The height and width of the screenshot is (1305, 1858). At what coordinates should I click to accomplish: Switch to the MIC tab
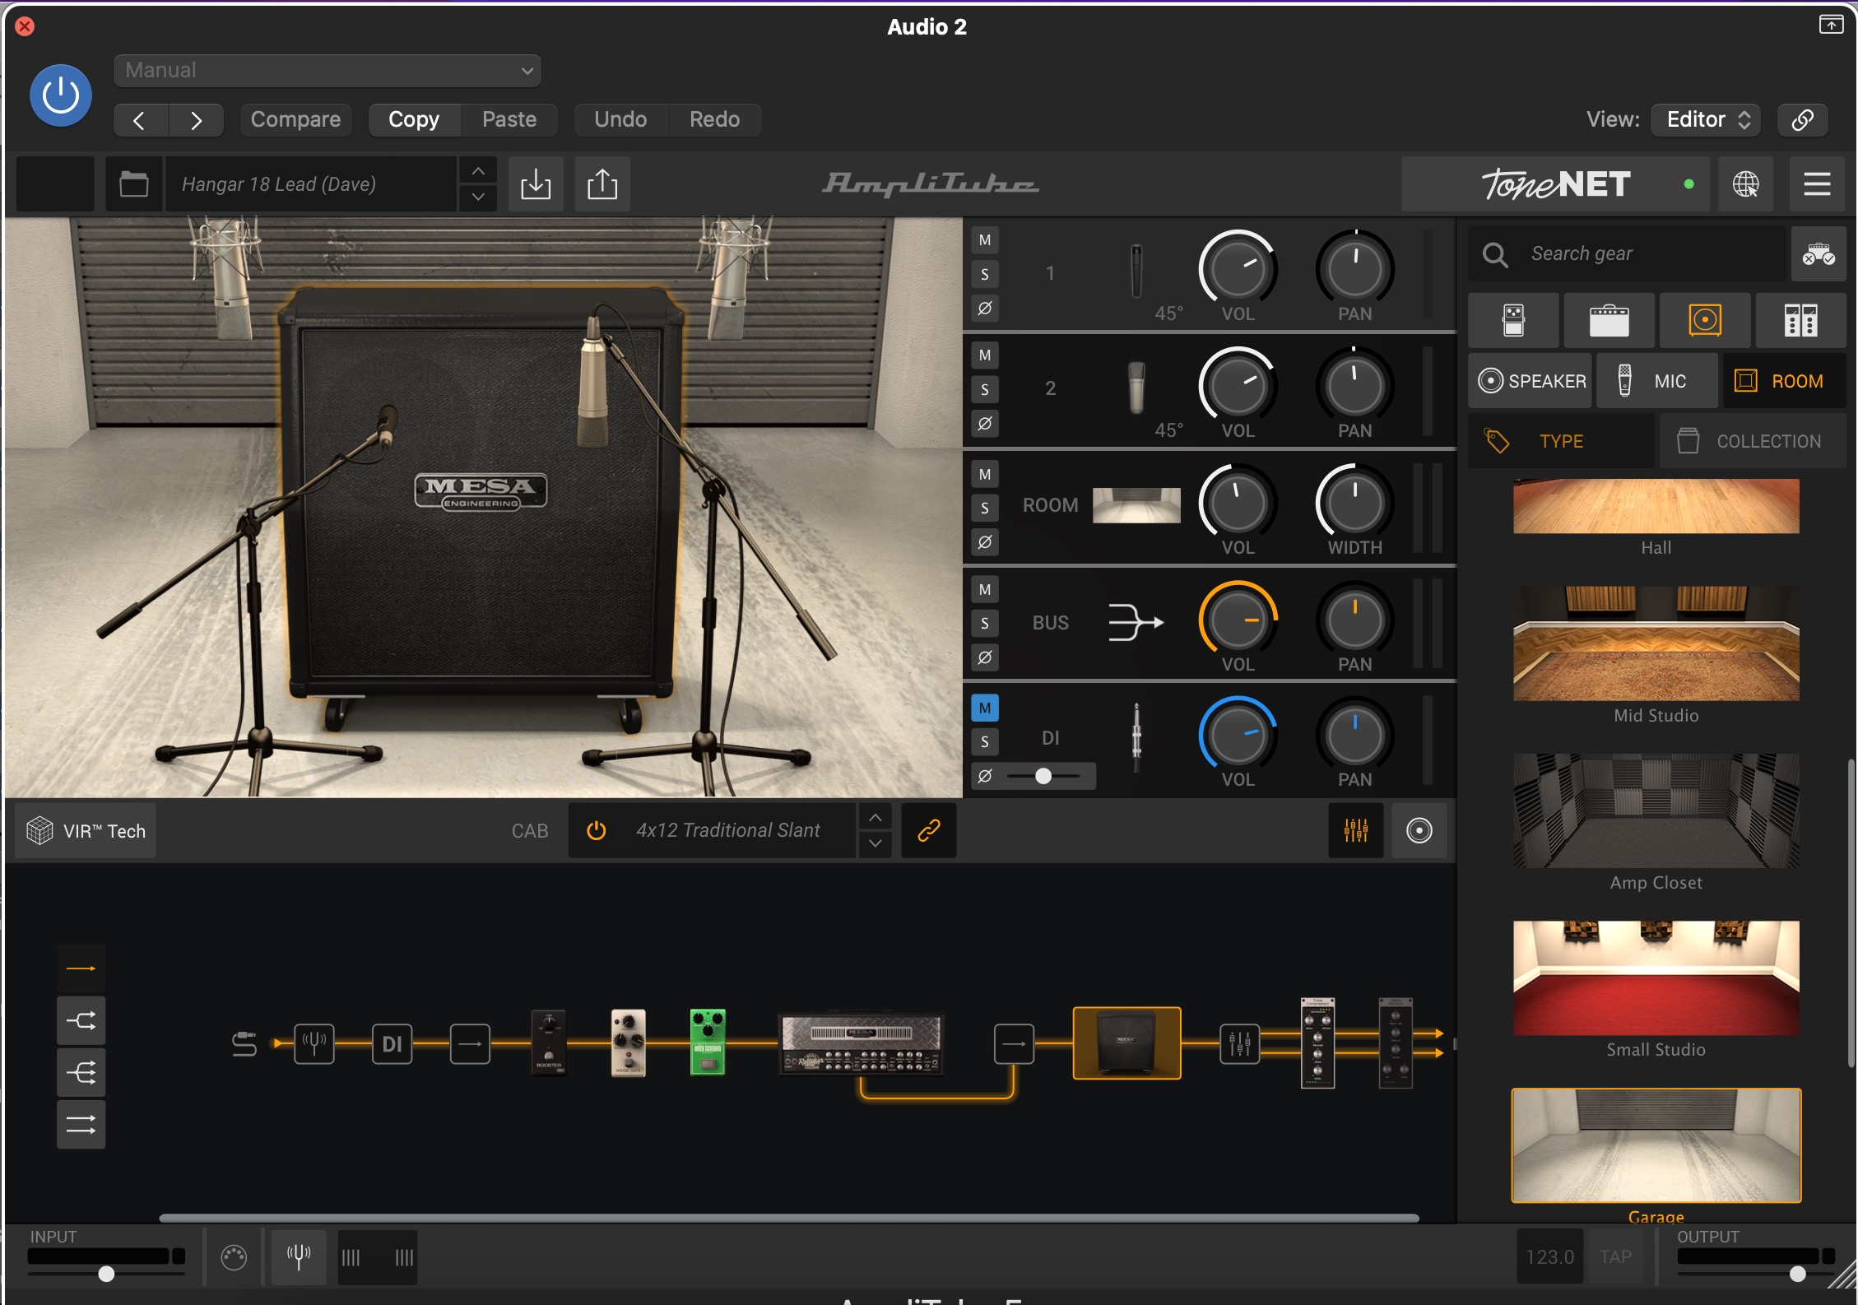[x=1656, y=381]
